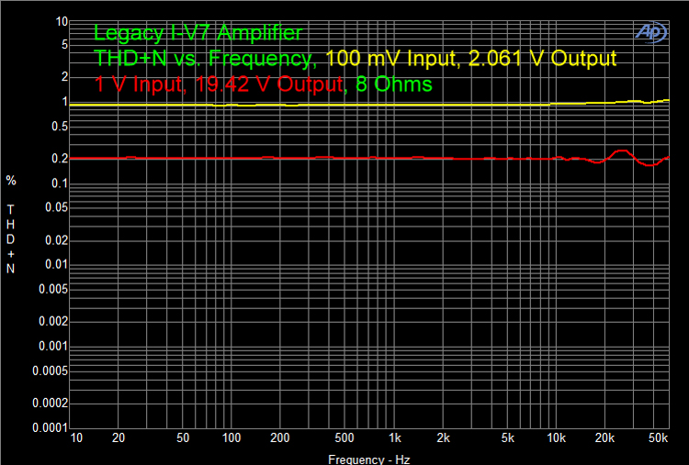
Task: Click the yellow '100 mV Input, 2.061 V Output' legend
Action: tap(471, 60)
